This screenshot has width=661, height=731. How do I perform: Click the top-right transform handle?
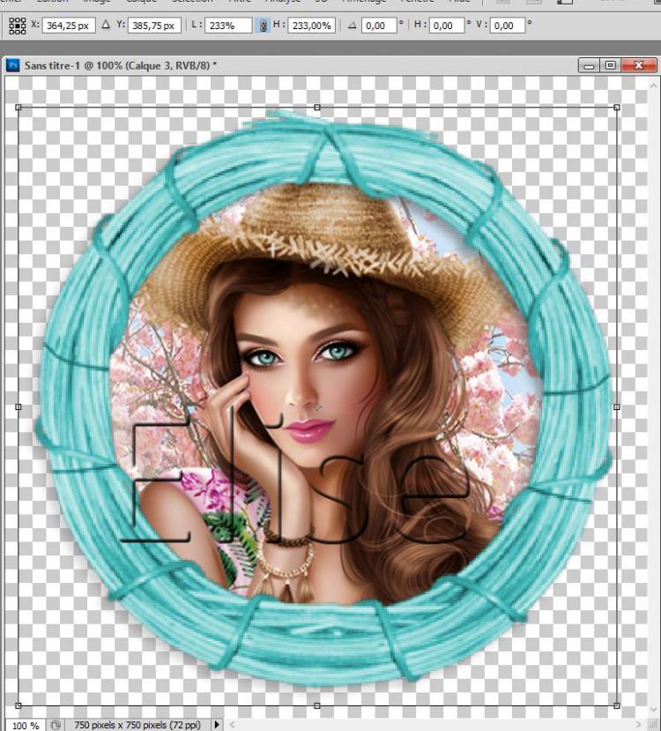click(x=616, y=108)
